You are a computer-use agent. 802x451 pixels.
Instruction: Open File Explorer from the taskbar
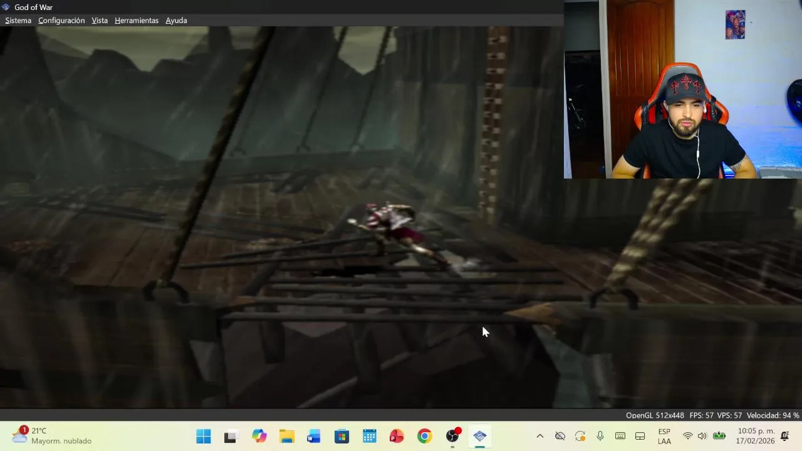point(287,437)
